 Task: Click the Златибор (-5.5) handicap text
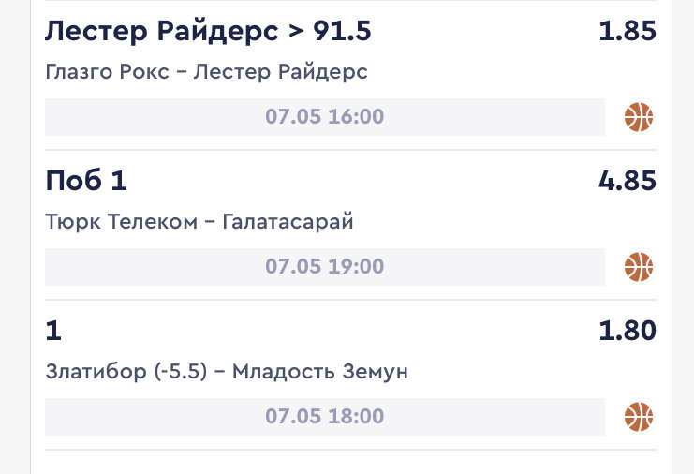pyautogui.click(x=126, y=372)
